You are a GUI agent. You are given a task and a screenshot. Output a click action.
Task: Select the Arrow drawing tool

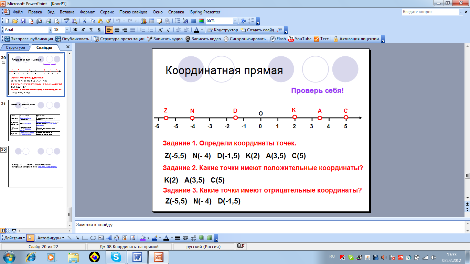(x=77, y=238)
